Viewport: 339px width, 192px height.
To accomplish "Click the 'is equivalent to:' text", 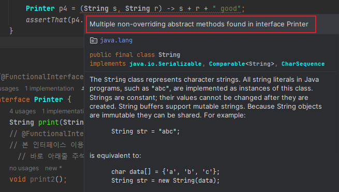I will coord(115,155).
